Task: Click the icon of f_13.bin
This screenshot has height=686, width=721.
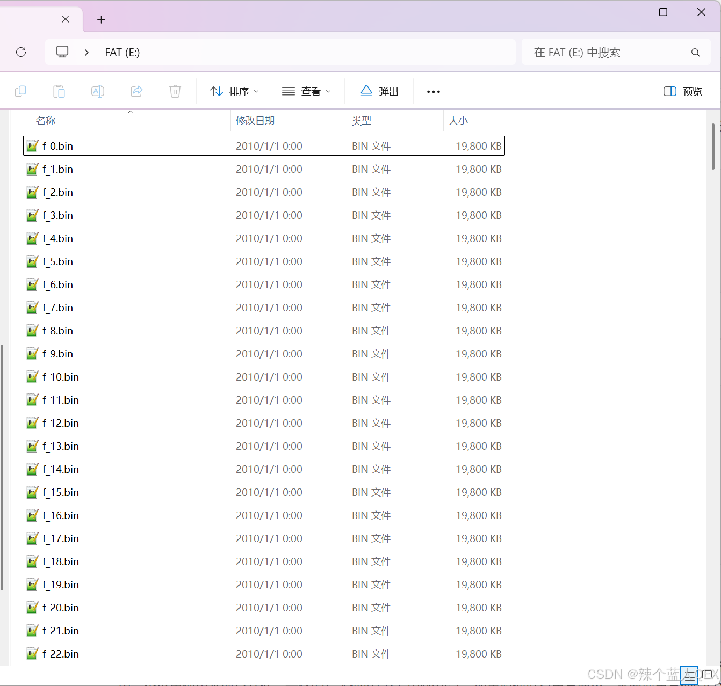Action: 33,446
